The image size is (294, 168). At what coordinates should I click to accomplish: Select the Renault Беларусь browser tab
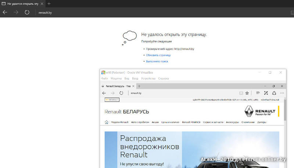(x=118, y=86)
